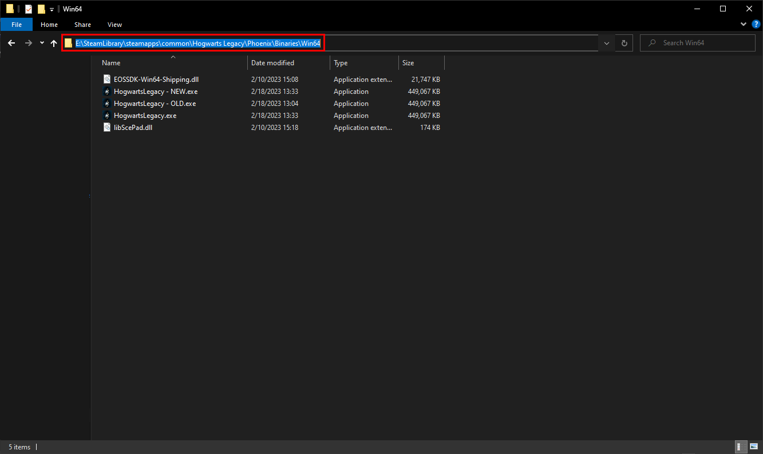
Task: Click the file name HogwartsLegacy.exe
Action: (145, 116)
